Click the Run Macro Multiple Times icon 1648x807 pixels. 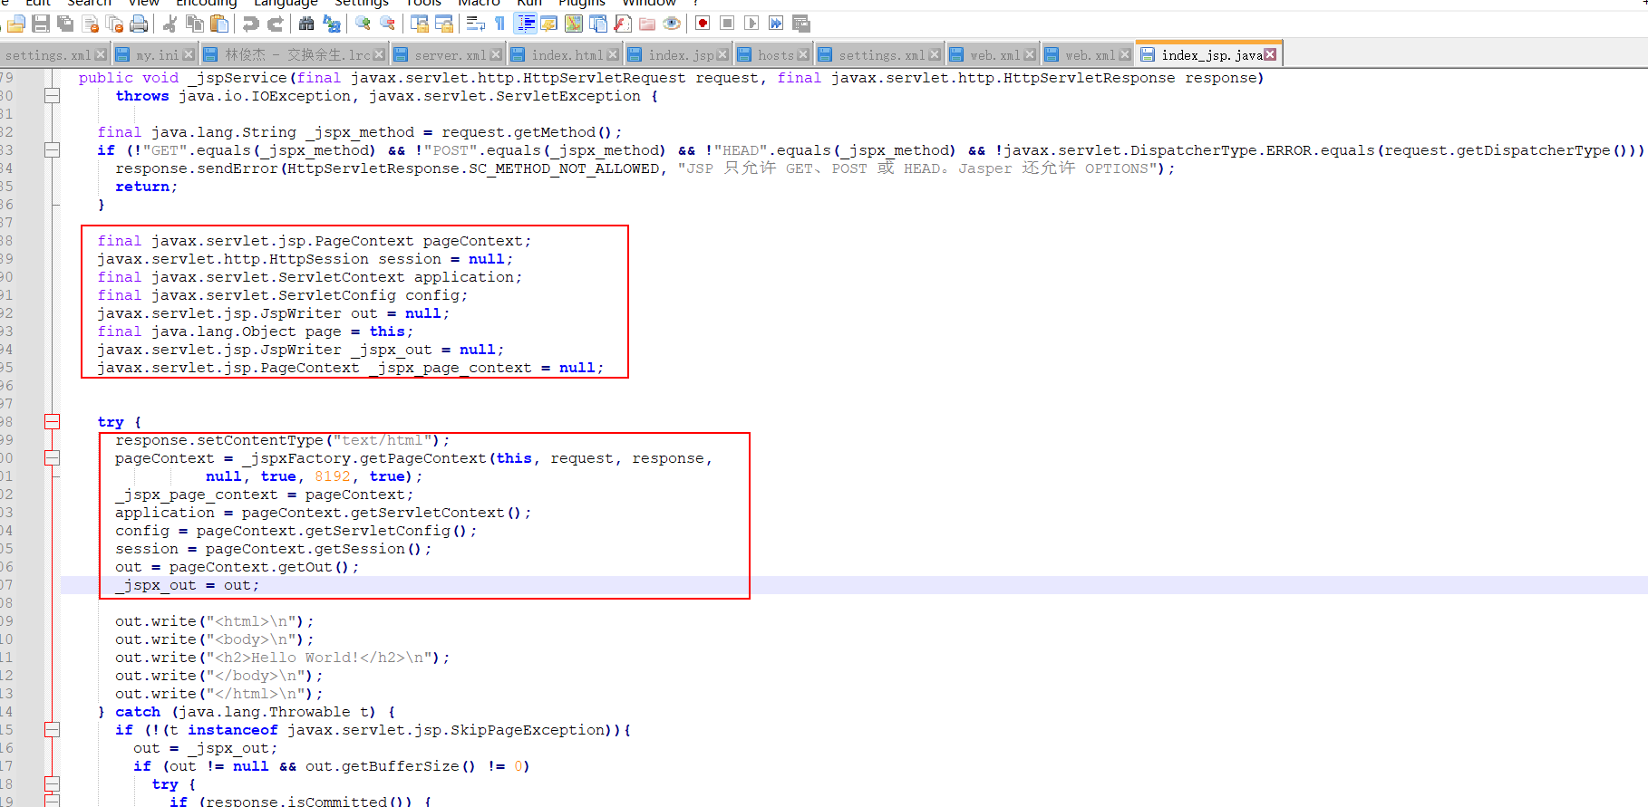pos(776,24)
